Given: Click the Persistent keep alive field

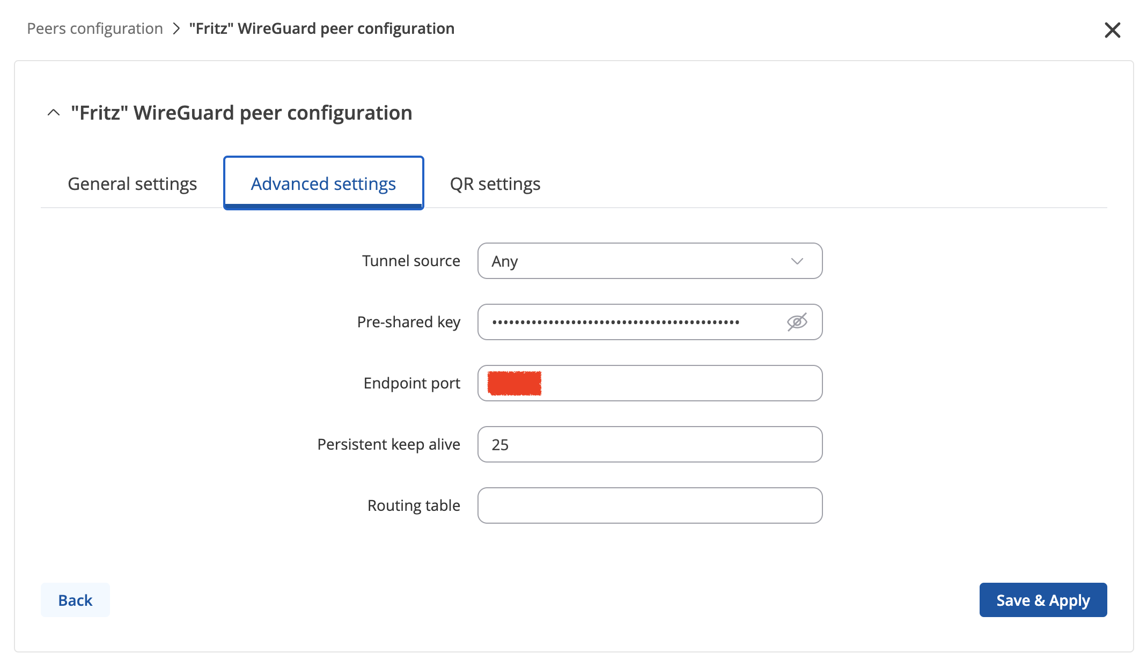Looking at the screenshot, I should click(650, 444).
